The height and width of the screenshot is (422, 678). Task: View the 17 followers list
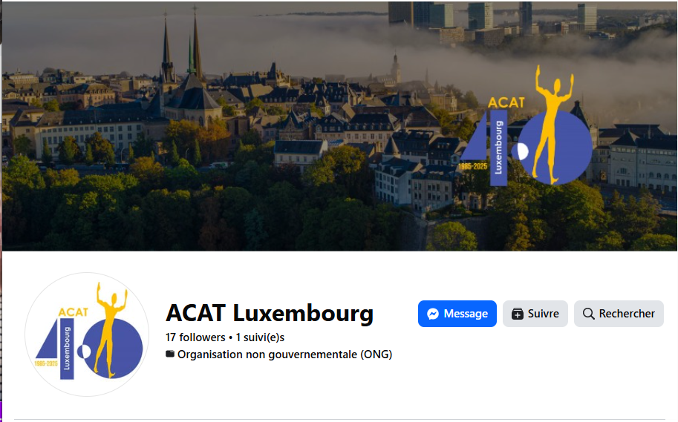tap(195, 337)
